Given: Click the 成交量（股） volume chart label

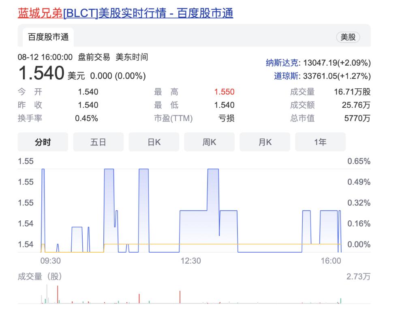Looking at the screenshot, I should click(40, 277).
